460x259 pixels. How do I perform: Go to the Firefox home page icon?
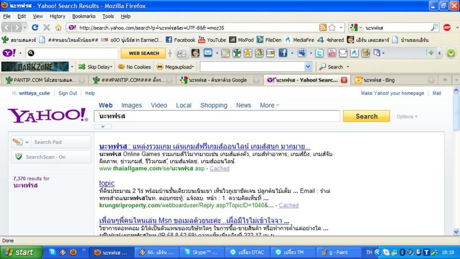click(59, 28)
